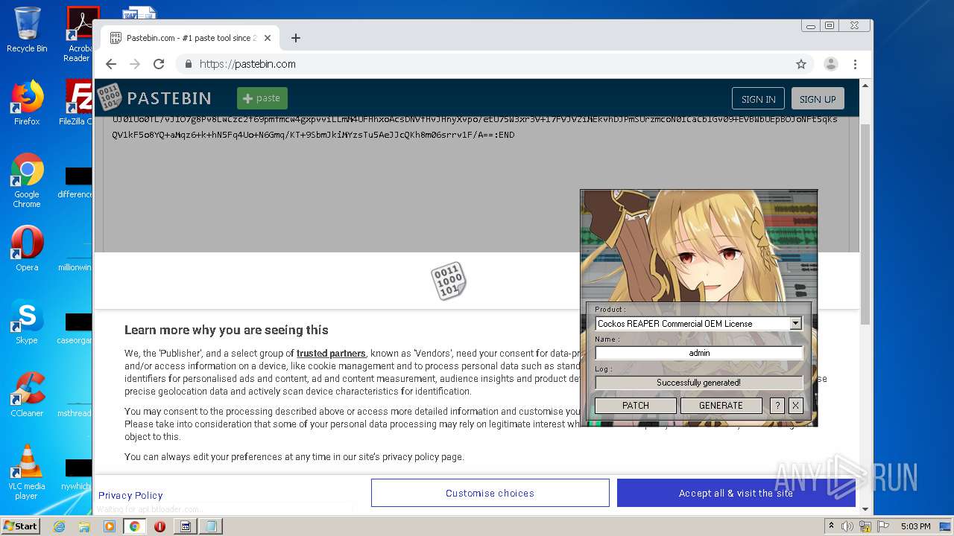This screenshot has width=954, height=536.
Task: Show hidden tray icons arrow
Action: [831, 526]
